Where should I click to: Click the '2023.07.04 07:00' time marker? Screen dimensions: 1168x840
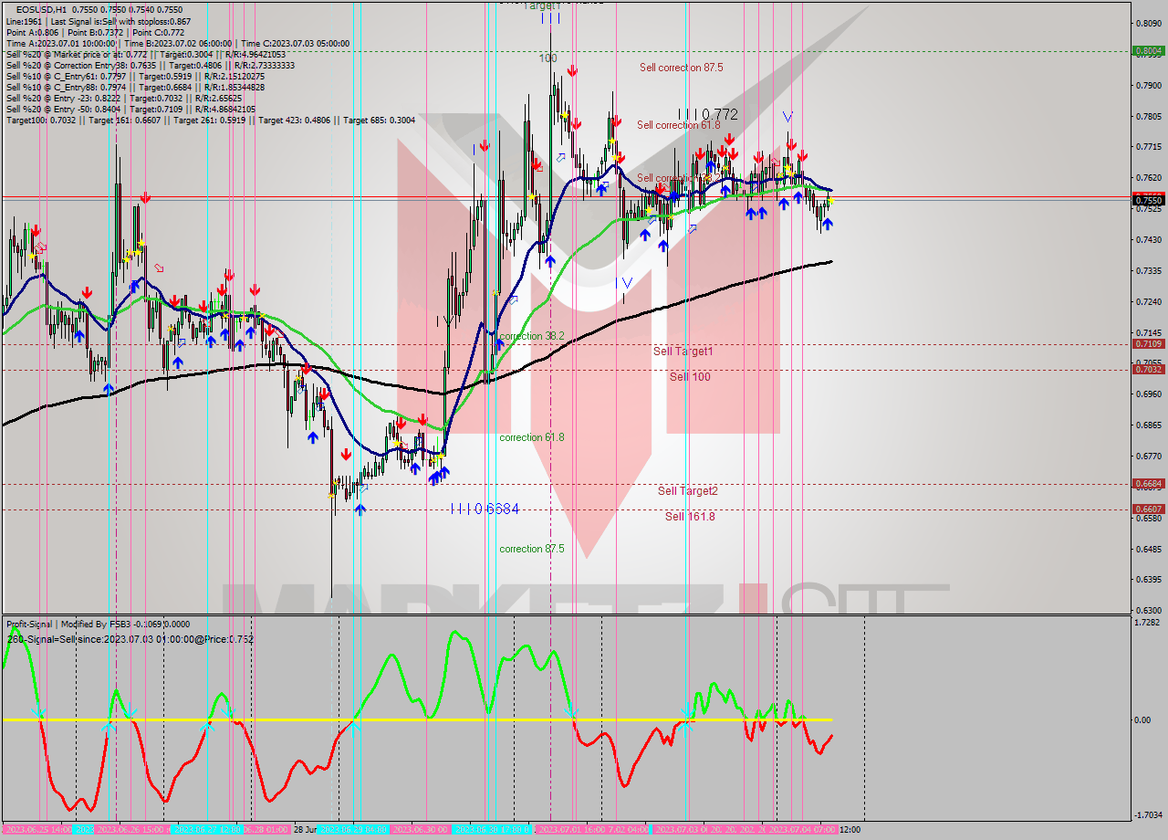coord(802,829)
